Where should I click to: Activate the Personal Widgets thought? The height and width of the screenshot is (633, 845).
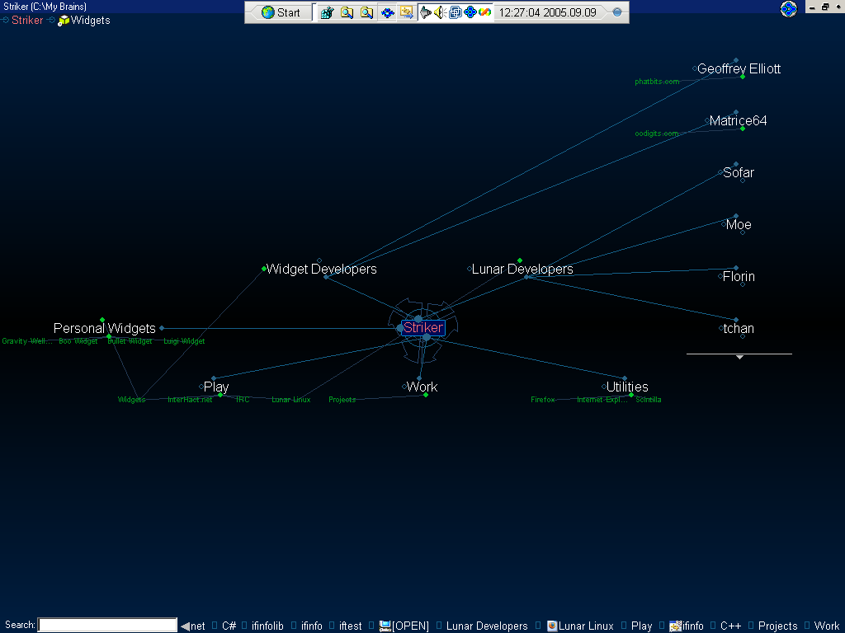point(105,328)
